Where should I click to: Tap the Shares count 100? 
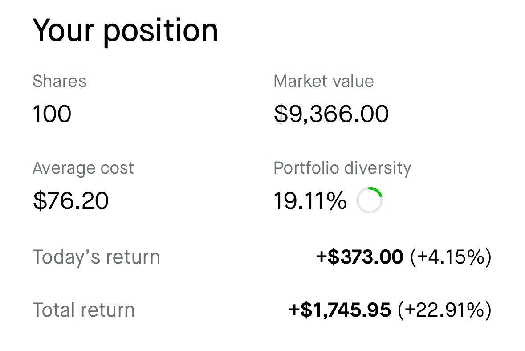click(52, 114)
